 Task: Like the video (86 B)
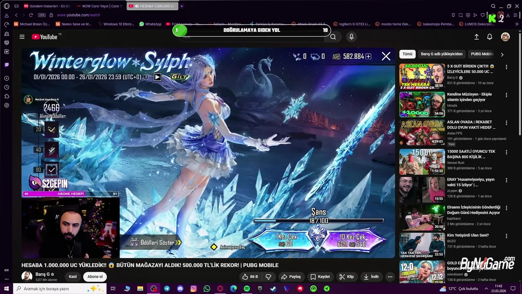coord(250,276)
